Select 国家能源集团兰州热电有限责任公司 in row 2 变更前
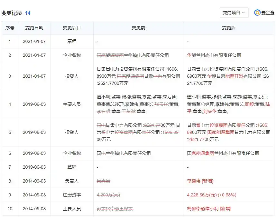This screenshot has width=276, height=219. (x=133, y=55)
